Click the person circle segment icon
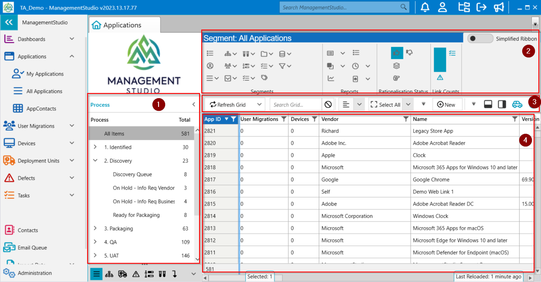 [210, 66]
